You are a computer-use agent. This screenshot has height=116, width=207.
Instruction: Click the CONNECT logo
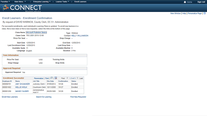tap(21, 8)
